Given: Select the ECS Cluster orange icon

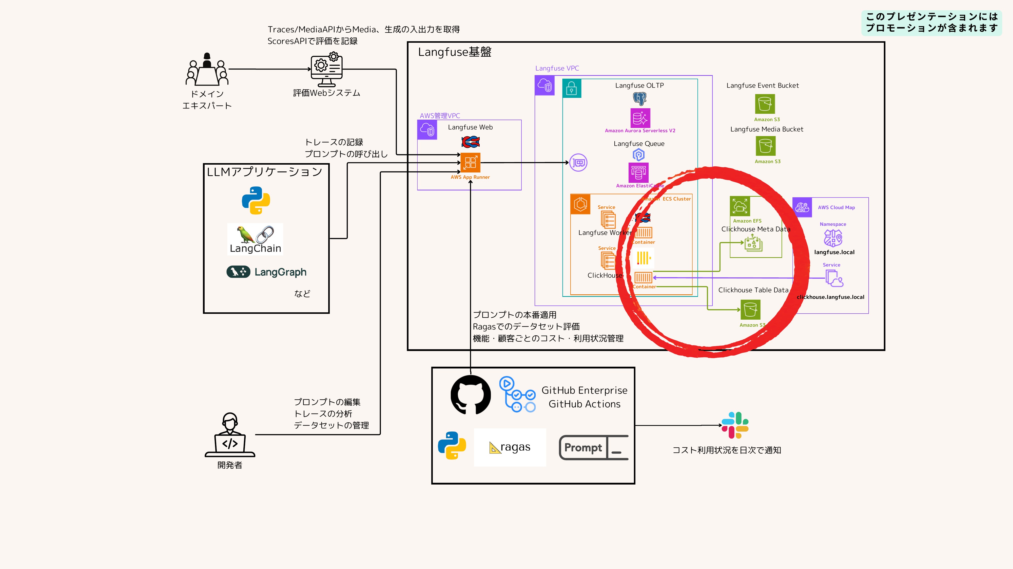Looking at the screenshot, I should click(580, 204).
